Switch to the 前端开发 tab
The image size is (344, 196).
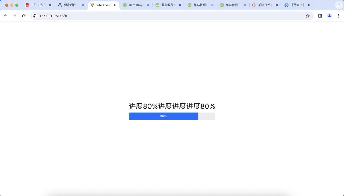click(265, 5)
